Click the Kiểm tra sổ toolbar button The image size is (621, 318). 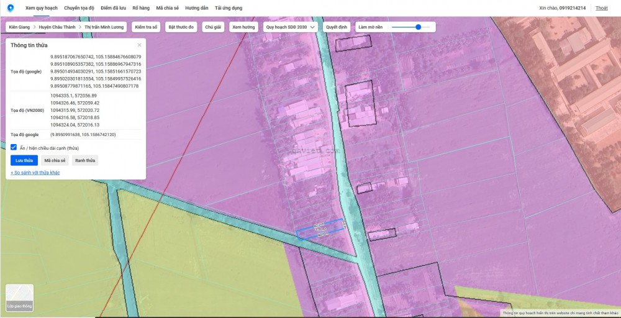[x=147, y=27]
